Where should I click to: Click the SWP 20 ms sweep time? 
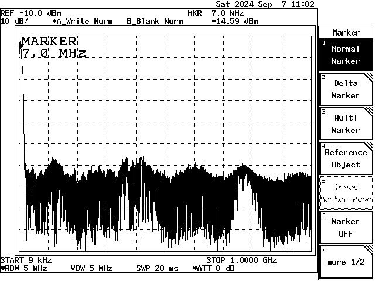158,268
